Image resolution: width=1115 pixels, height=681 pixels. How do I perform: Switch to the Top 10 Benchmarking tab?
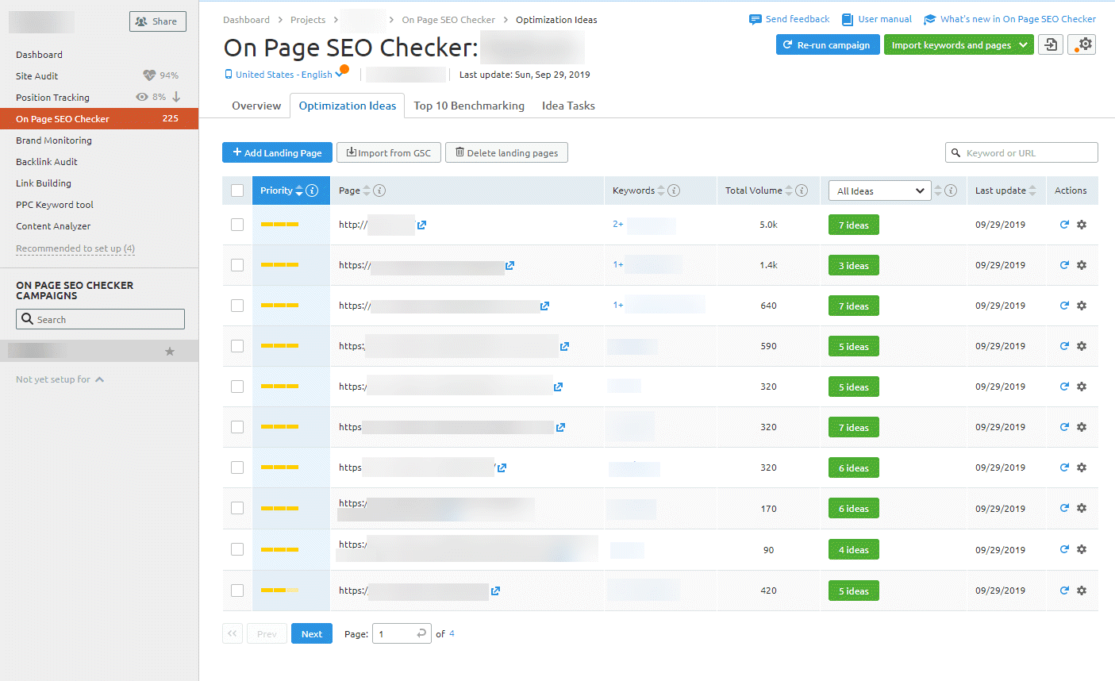469,105
